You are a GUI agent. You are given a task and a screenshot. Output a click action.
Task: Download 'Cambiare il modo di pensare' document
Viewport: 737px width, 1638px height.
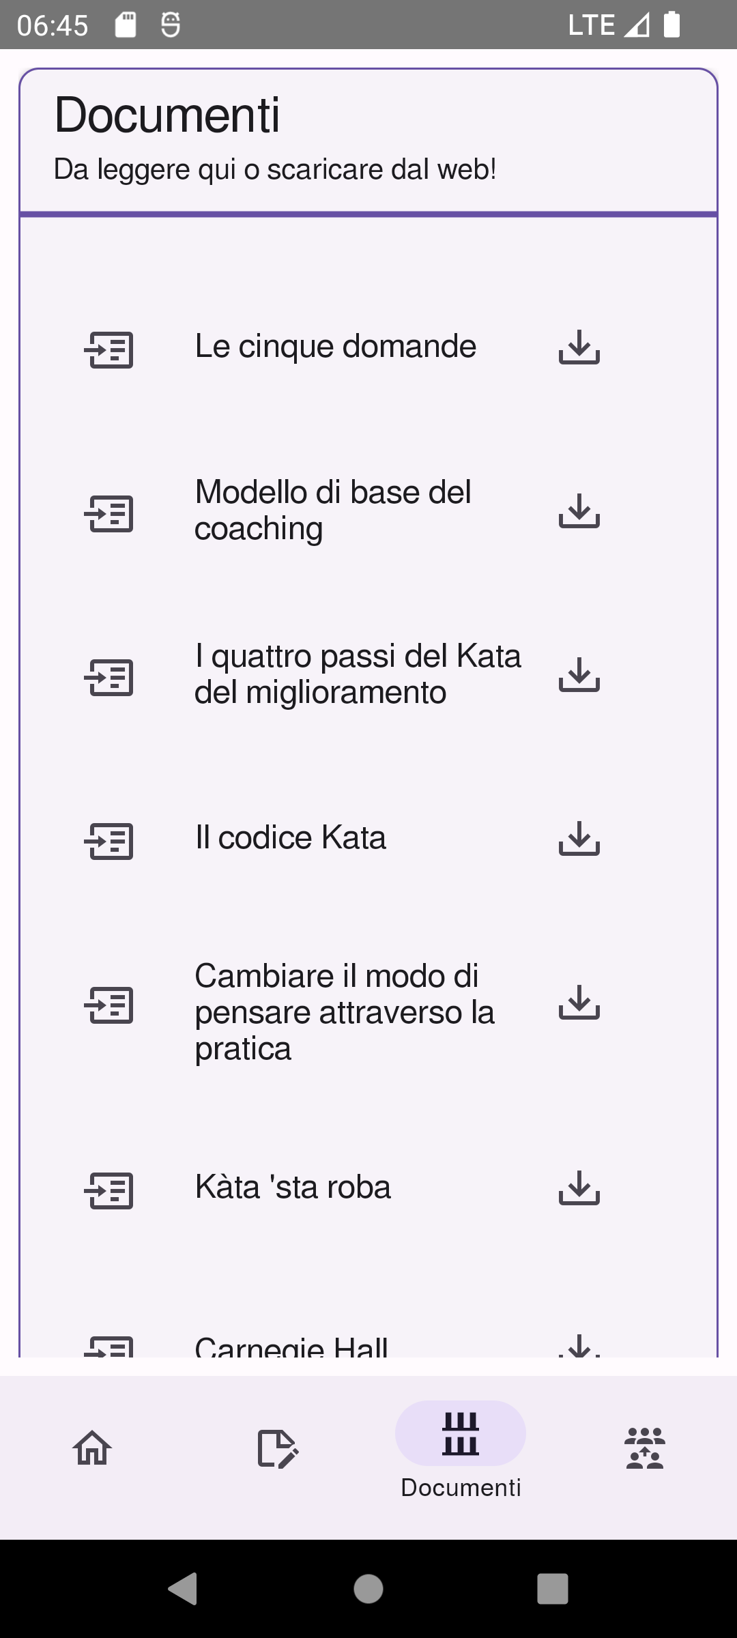tap(579, 1003)
